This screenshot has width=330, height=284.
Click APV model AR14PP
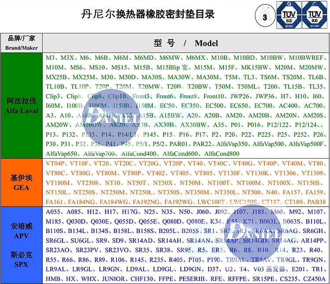coord(312,240)
